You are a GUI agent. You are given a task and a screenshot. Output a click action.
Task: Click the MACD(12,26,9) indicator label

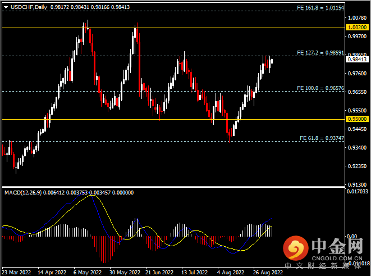(x=23, y=193)
